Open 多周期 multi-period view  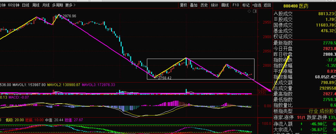pos(57,5)
